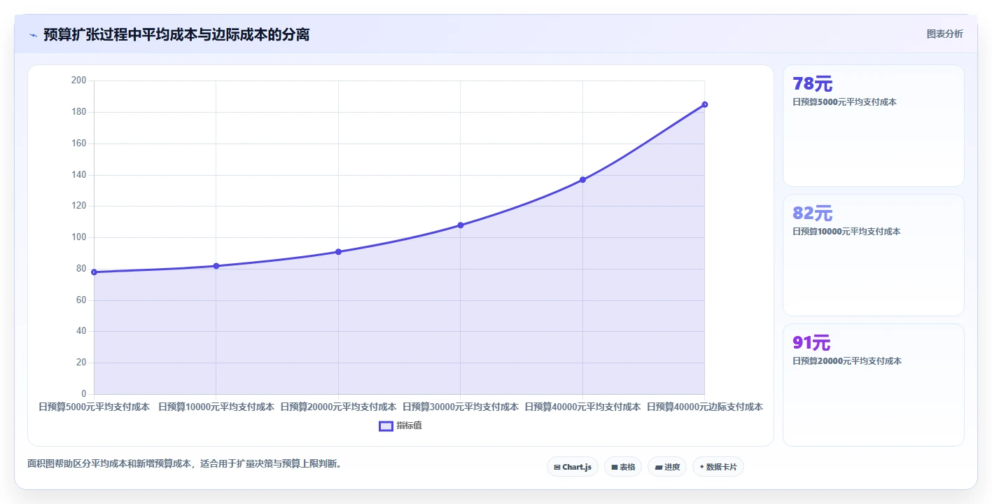Select the Chart.js tag button
This screenshot has height=504, width=992.
point(573,467)
